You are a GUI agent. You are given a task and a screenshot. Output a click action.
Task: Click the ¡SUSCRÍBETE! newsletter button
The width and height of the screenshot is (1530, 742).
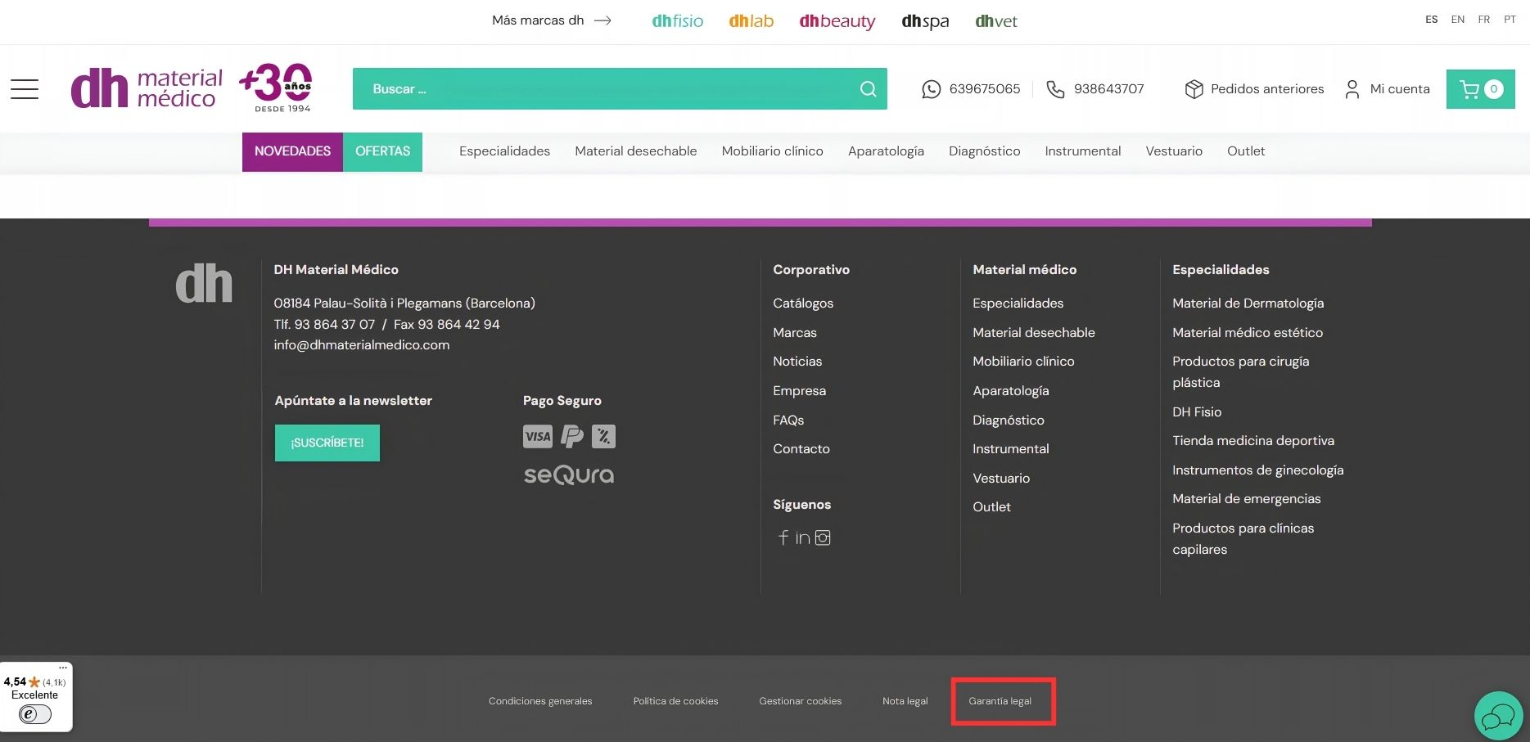327,443
